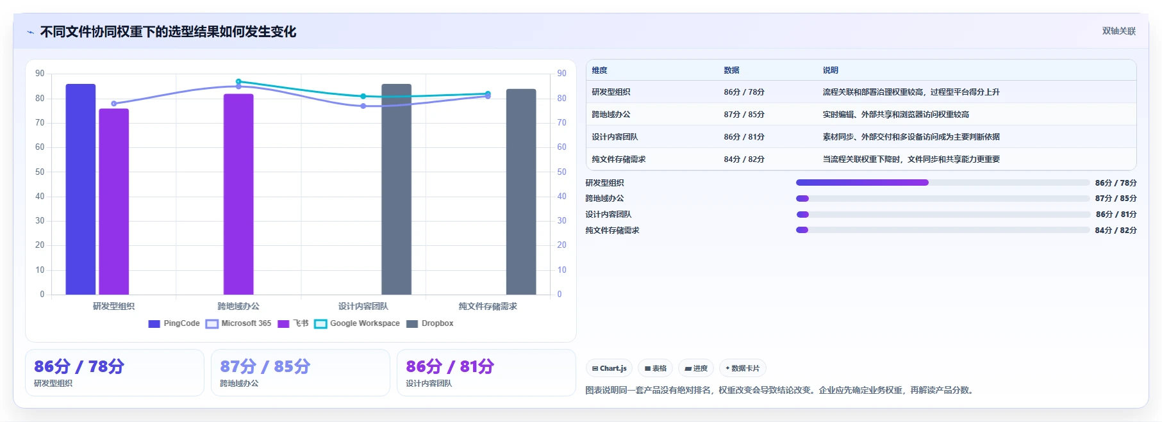Click table data cell 84分 / 82分
The image size is (1162, 422).
(744, 159)
